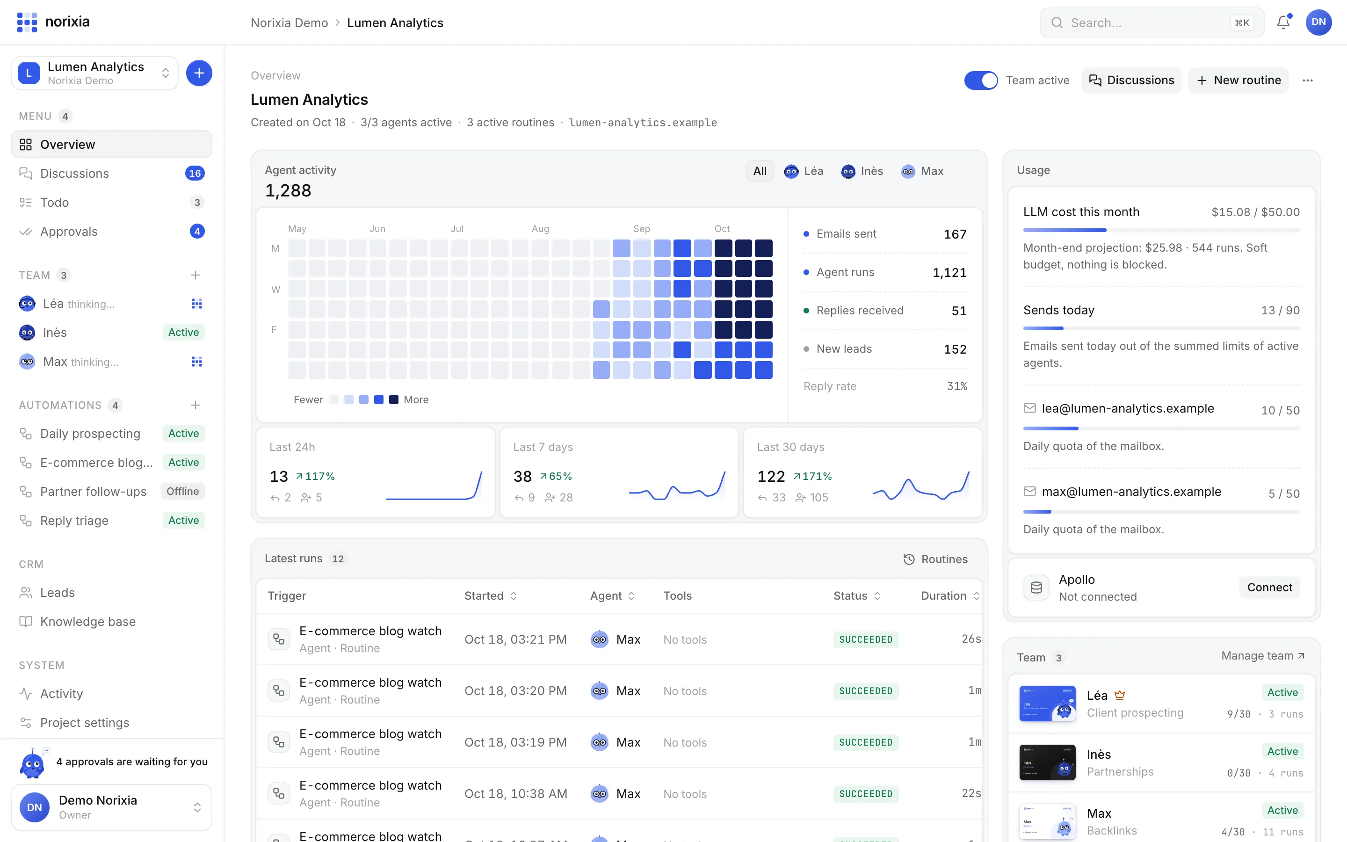The height and width of the screenshot is (842, 1347).
Task: Add an automation with the AUTOMATIONS plus
Action: point(196,405)
